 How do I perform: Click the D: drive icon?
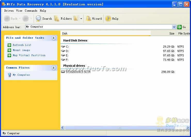coord(63,51)
